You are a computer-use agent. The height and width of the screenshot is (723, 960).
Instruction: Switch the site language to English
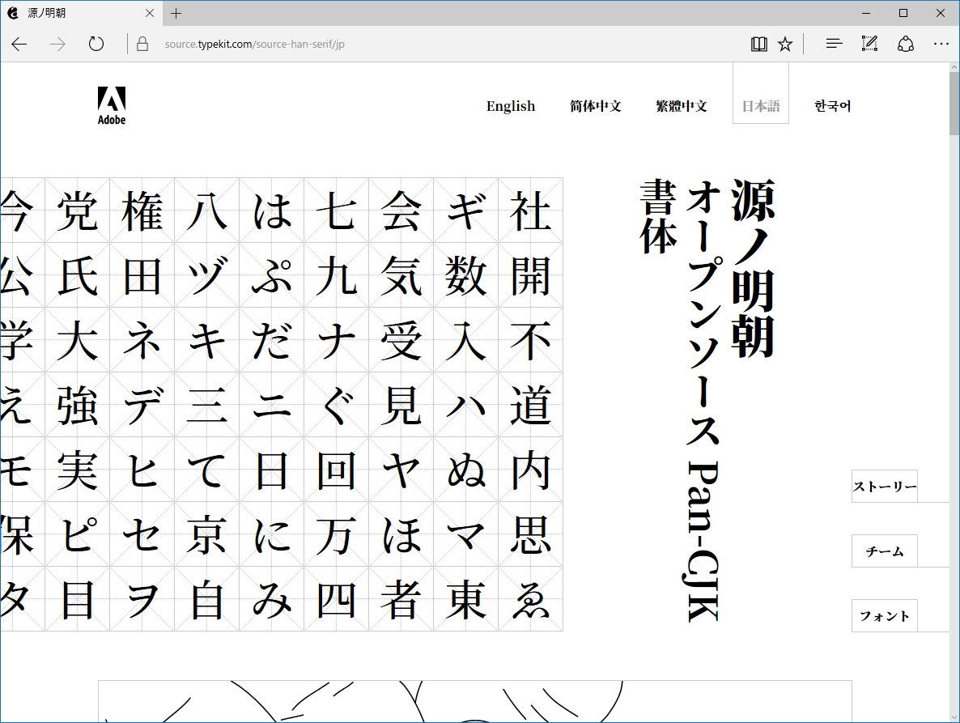(510, 106)
